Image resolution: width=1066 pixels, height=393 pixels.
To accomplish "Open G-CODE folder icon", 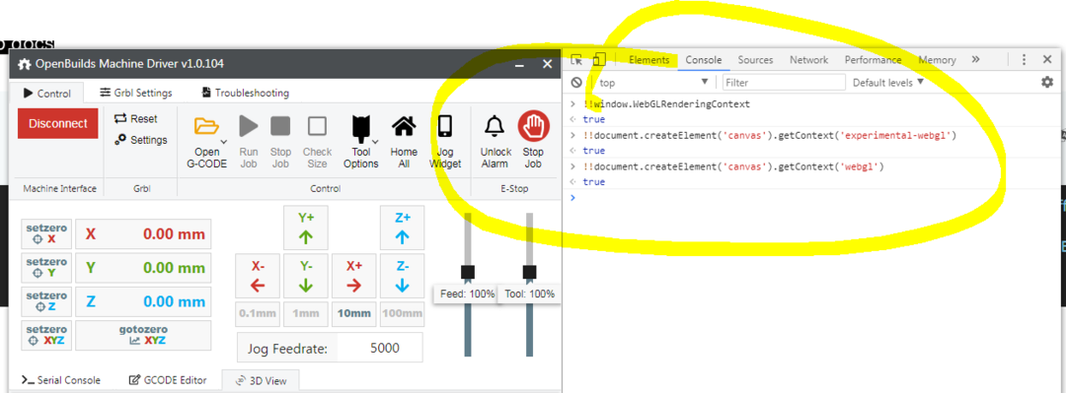I will (x=206, y=127).
